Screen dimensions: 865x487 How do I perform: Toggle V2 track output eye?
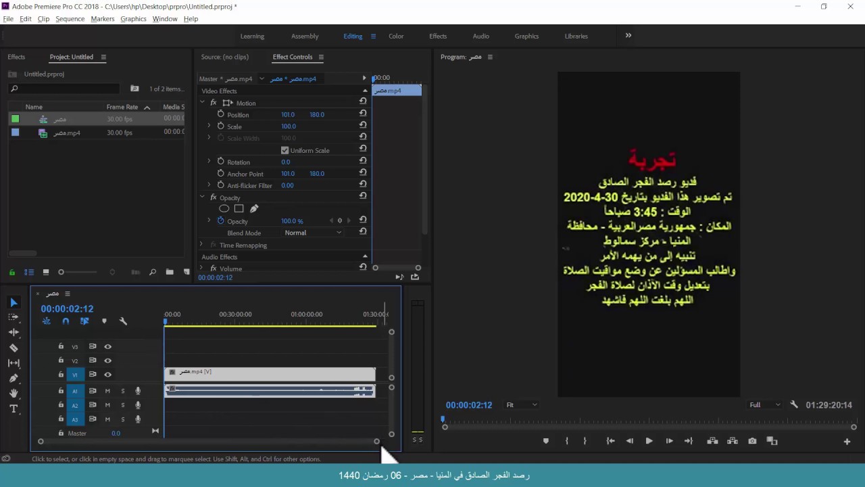107,361
